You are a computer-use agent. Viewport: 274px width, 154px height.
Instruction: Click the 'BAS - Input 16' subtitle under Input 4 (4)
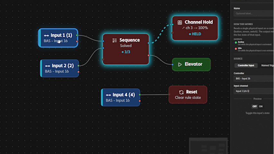118,100
